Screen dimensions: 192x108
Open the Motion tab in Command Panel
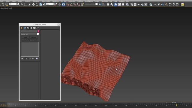pos(31,28)
